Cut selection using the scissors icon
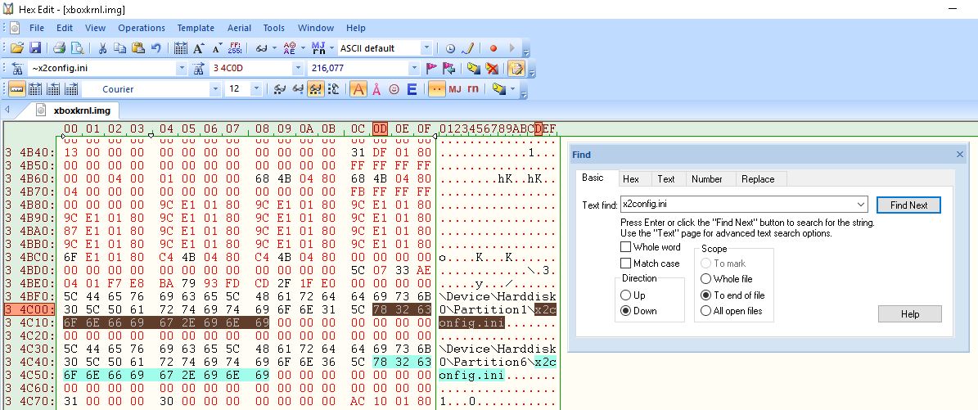The height and width of the screenshot is (410, 978). pyautogui.click(x=102, y=48)
